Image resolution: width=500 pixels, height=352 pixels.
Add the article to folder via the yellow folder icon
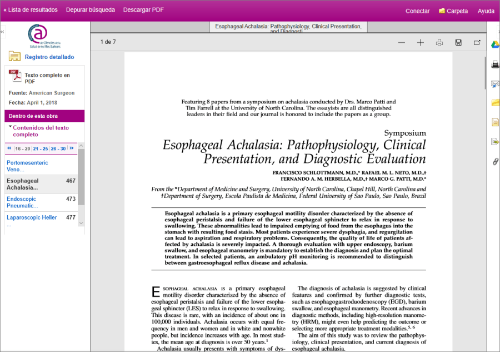(x=495, y=102)
